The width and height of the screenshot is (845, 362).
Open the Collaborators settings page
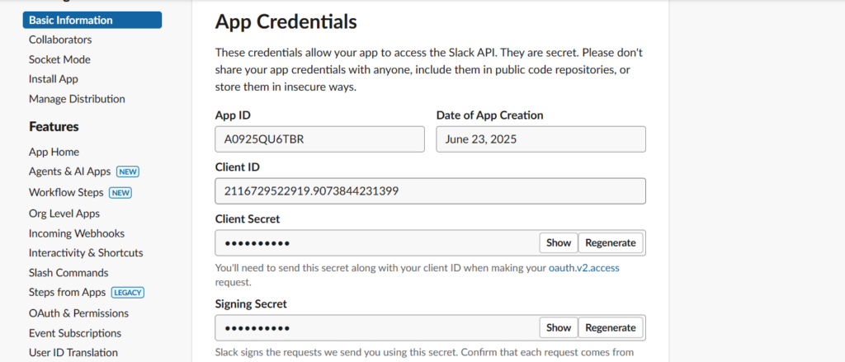[x=60, y=40]
